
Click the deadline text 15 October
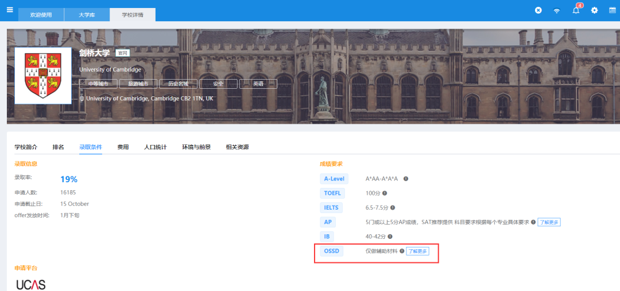[75, 204]
